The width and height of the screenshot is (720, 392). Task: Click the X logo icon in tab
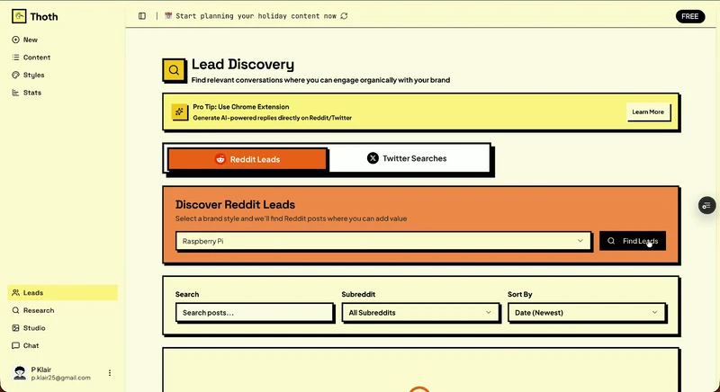point(373,158)
